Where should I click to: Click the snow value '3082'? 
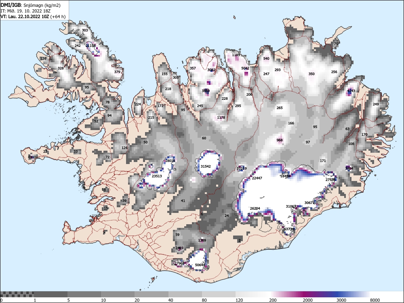click(211, 70)
